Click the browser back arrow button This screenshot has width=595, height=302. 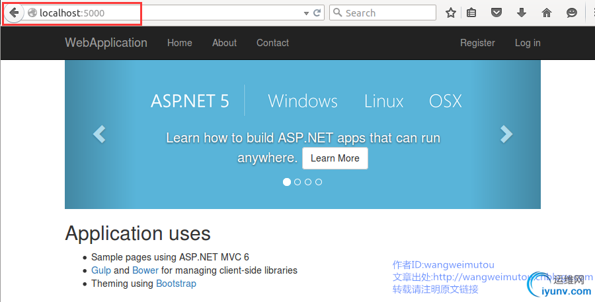(x=14, y=13)
